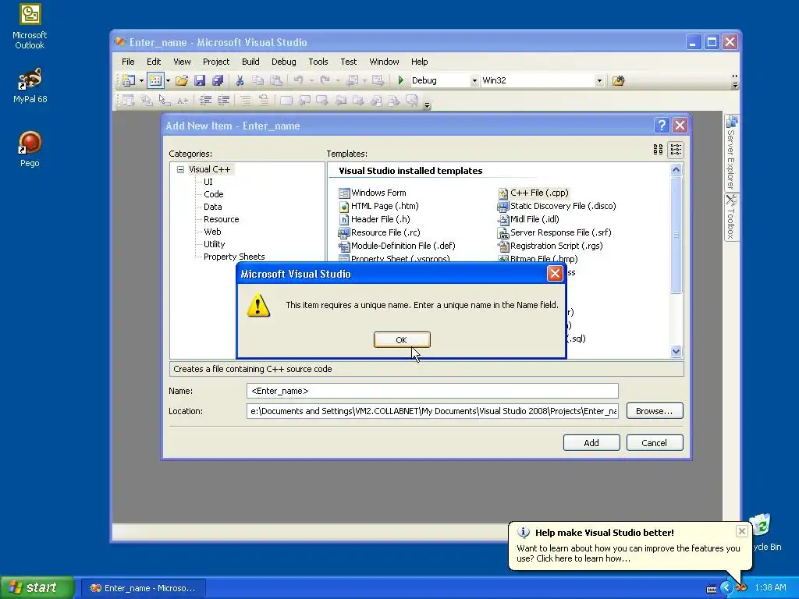The height and width of the screenshot is (599, 799).
Task: Select the Header File (.h) template
Action: [375, 219]
